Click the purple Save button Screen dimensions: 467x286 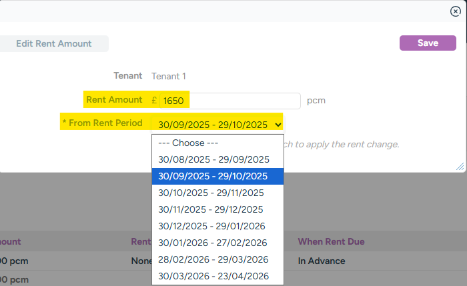428,43
